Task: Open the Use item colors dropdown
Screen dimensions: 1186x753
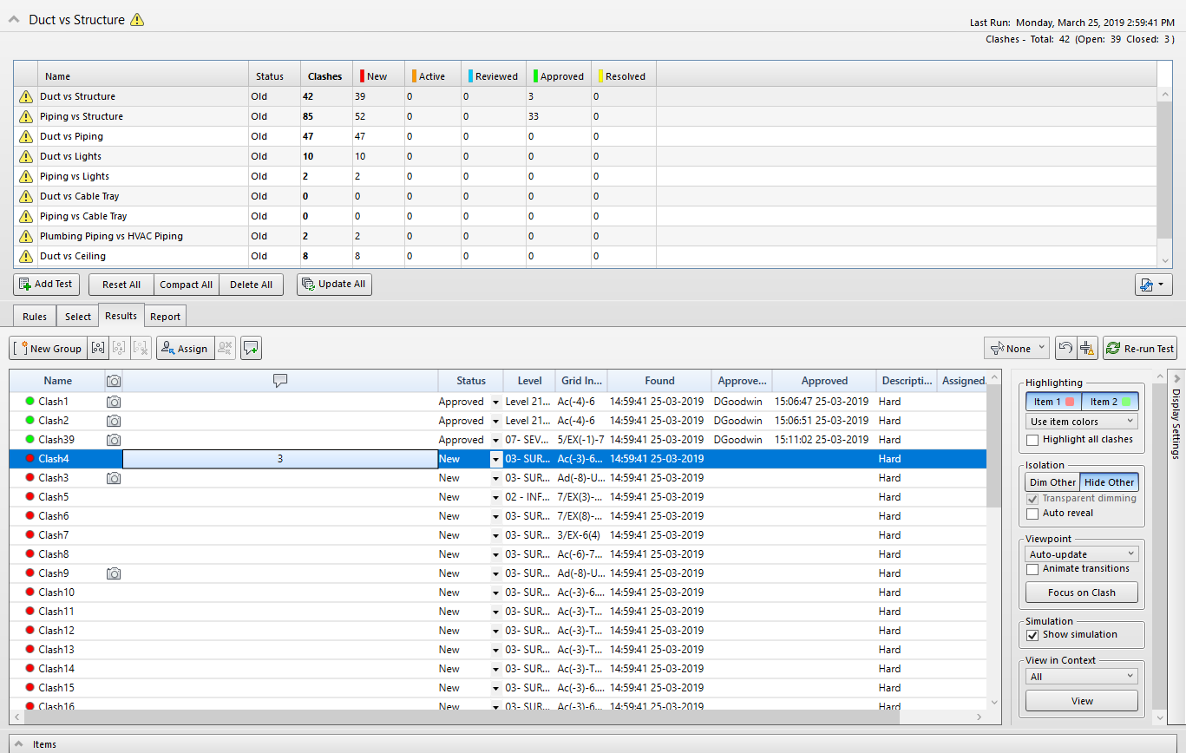Action: tap(1081, 422)
